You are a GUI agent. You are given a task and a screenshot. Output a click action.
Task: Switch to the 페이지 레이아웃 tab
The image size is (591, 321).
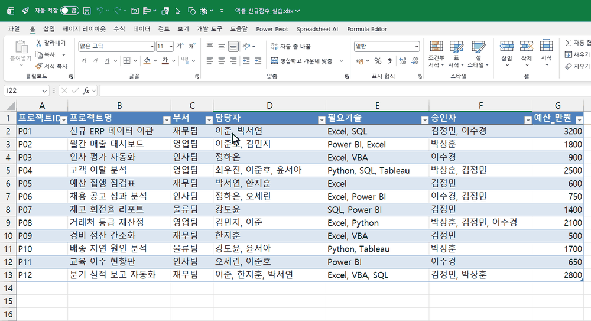pyautogui.click(x=84, y=28)
